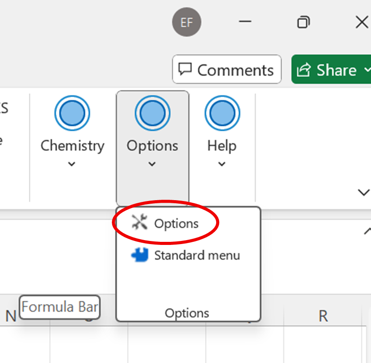Collapse the chevron under Options
The height and width of the screenshot is (363, 371).
point(152,164)
